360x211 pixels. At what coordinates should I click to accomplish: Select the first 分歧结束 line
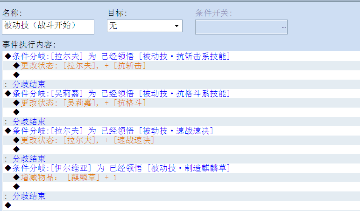click(x=181, y=84)
